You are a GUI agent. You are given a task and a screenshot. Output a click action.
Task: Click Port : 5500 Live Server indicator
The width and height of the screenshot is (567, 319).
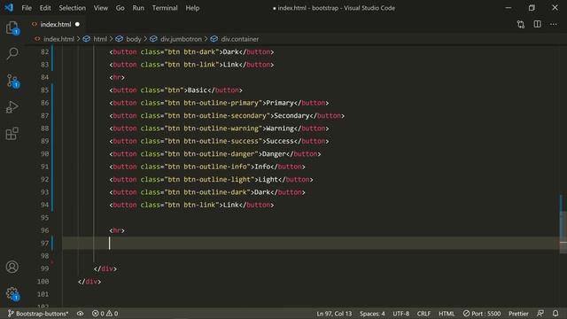tap(482, 313)
